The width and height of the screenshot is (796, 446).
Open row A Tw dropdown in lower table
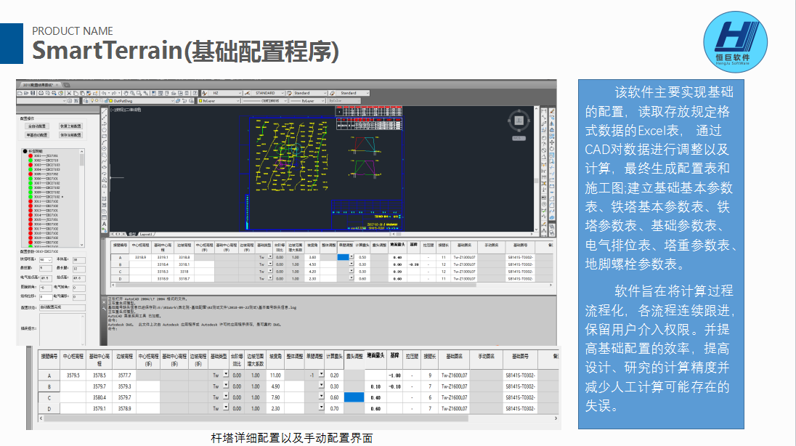tap(226, 375)
